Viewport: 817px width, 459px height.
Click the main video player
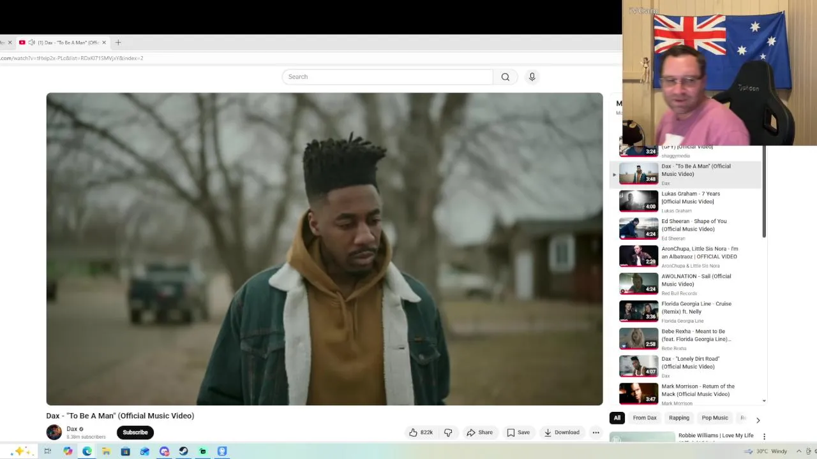coord(324,249)
